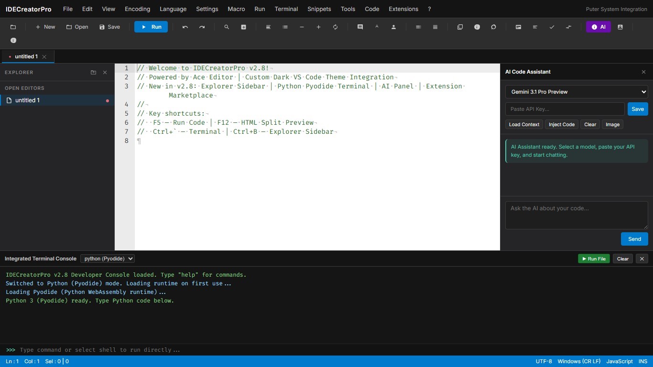
Task: Open the ? help menu
Action: [x=429, y=9]
